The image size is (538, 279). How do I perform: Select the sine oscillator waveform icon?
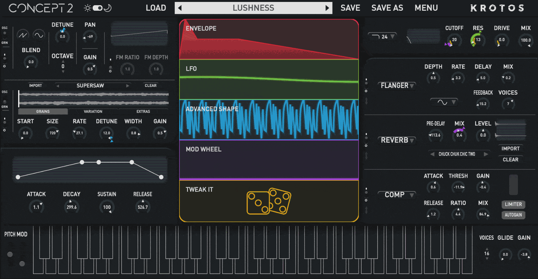coord(39,35)
